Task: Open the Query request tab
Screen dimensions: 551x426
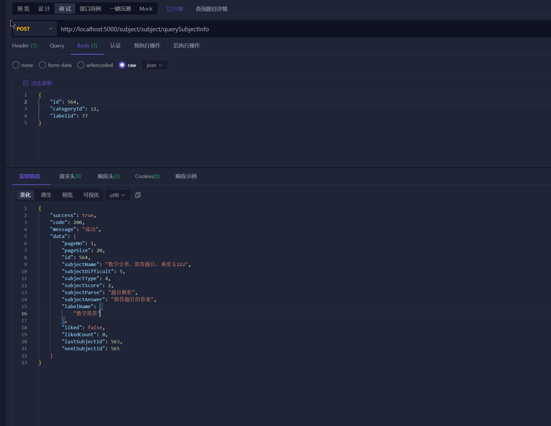Action: pyautogui.click(x=57, y=46)
